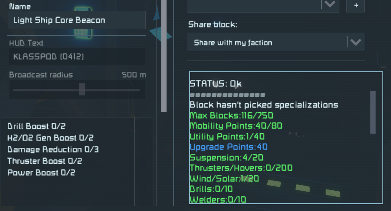Click the plus button beside the top dropdown
Image resolution: width=391 pixels, height=211 pixels.
(x=355, y=6)
